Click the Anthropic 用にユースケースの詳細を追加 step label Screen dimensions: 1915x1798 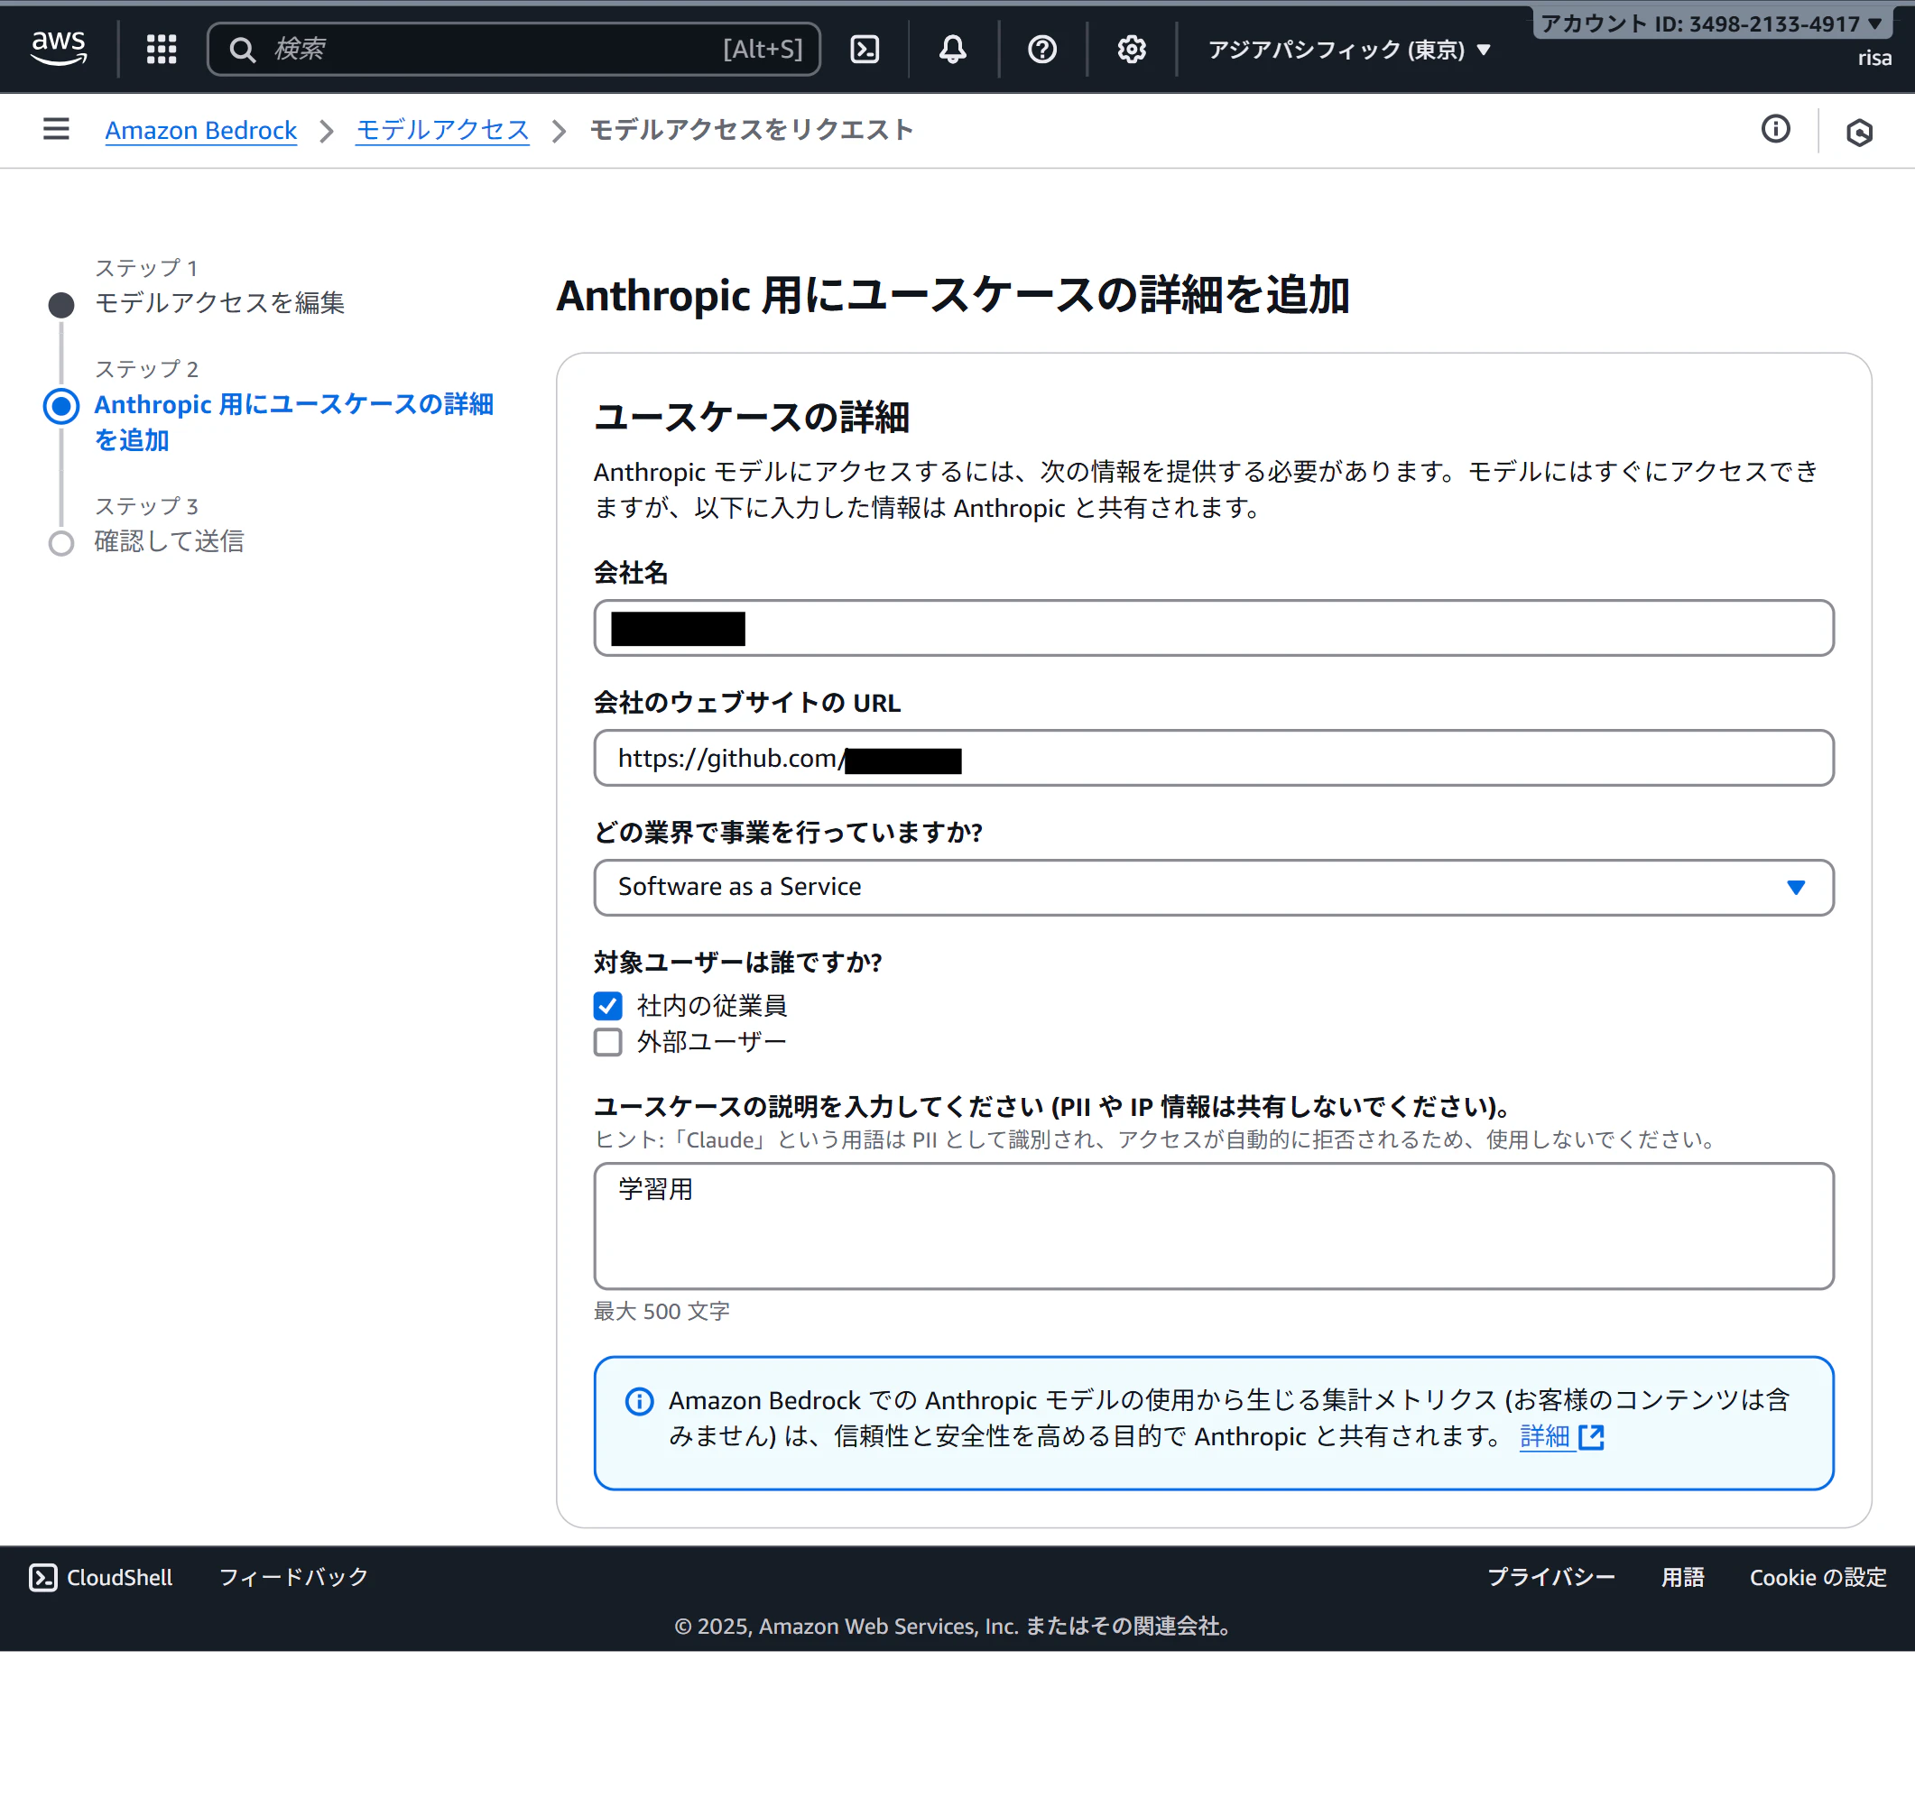294,422
